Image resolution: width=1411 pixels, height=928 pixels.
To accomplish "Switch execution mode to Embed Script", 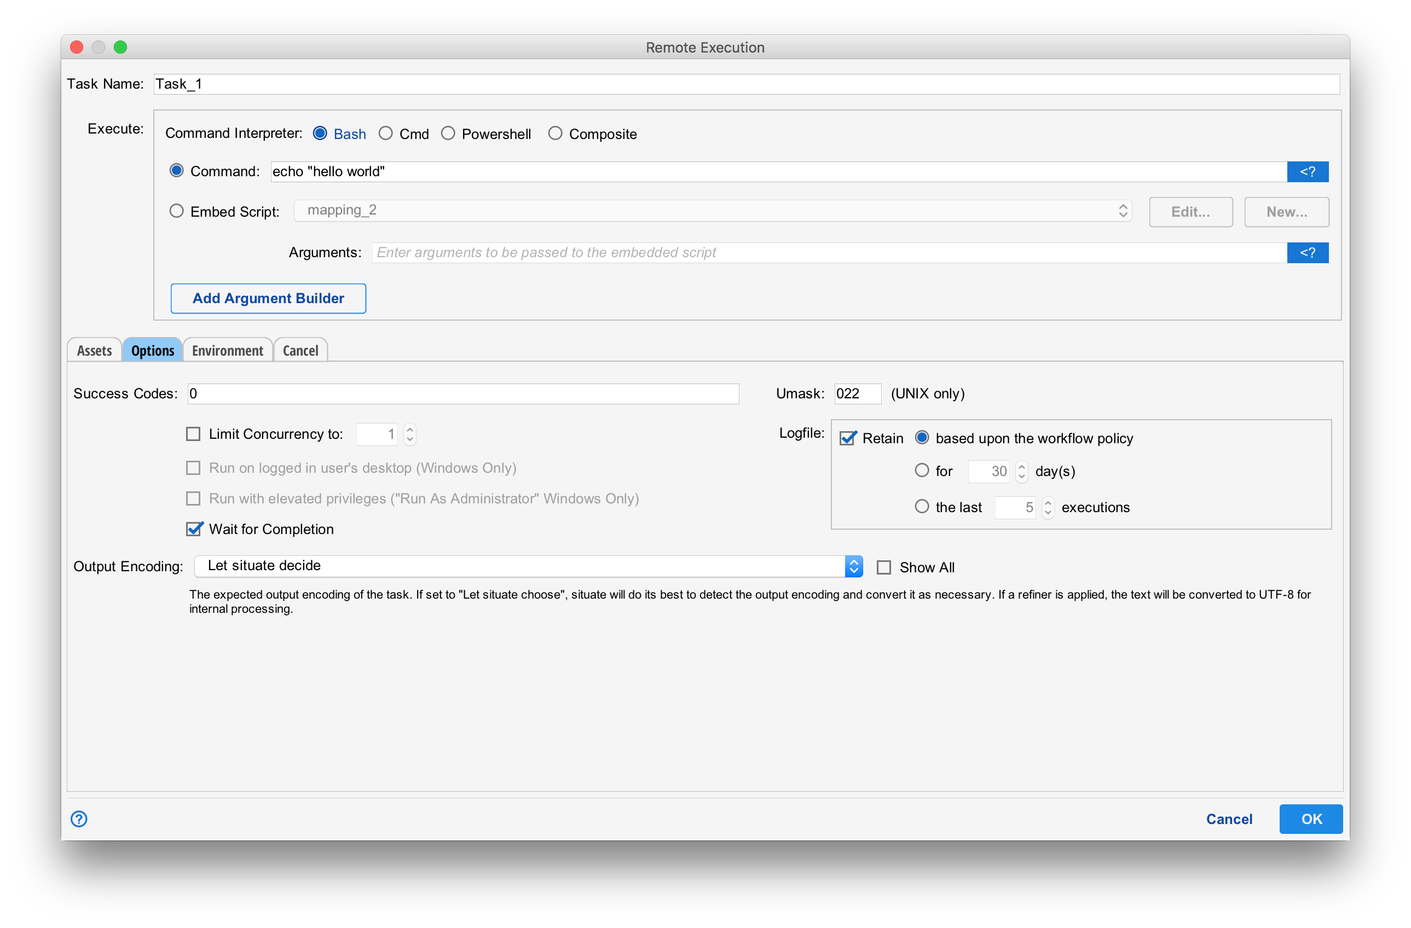I will coord(176,211).
